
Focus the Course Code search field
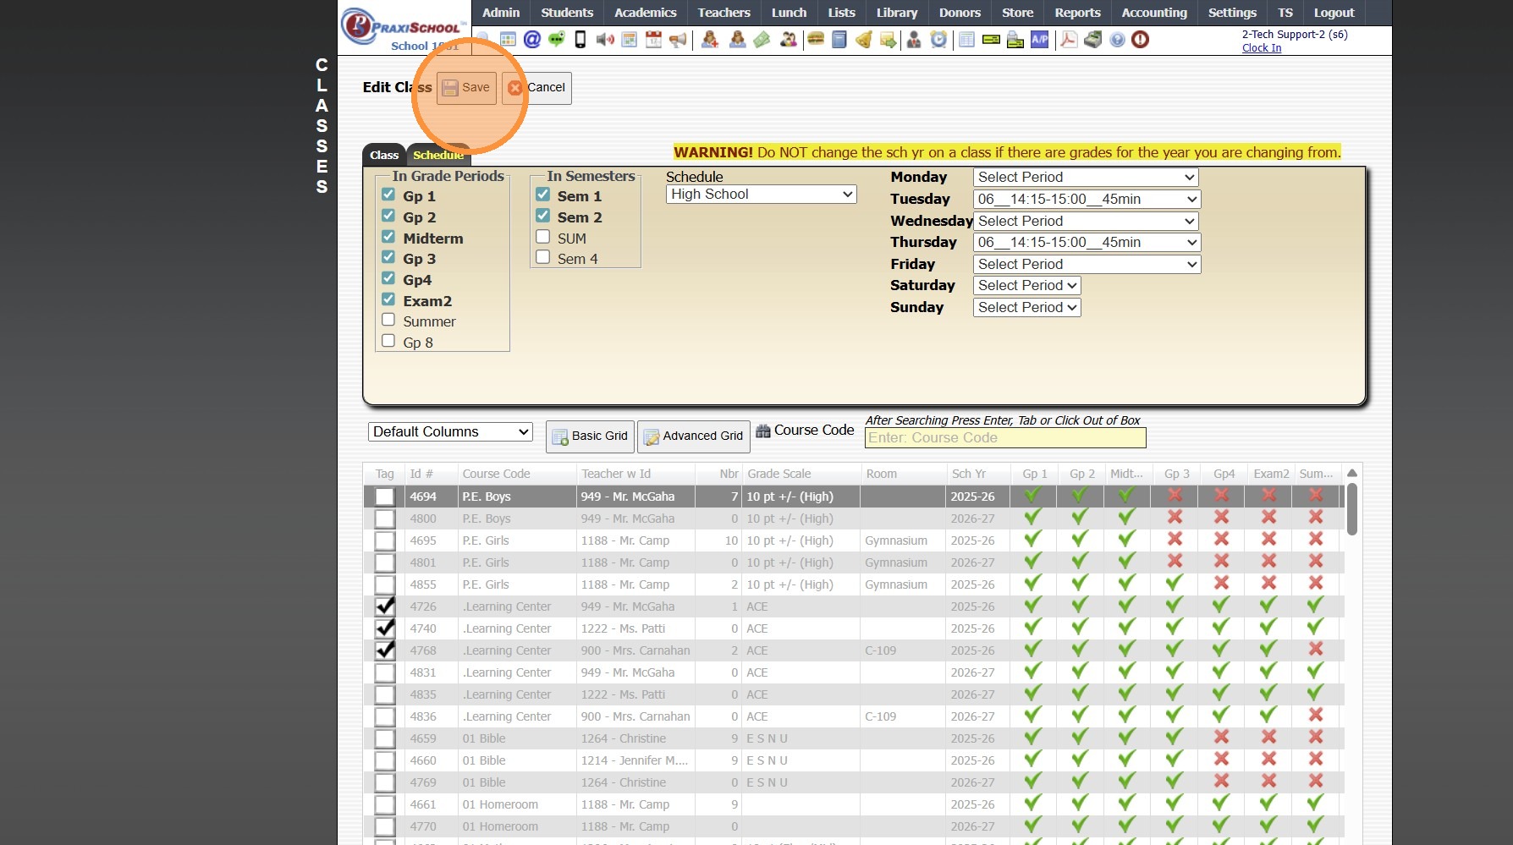point(1005,438)
